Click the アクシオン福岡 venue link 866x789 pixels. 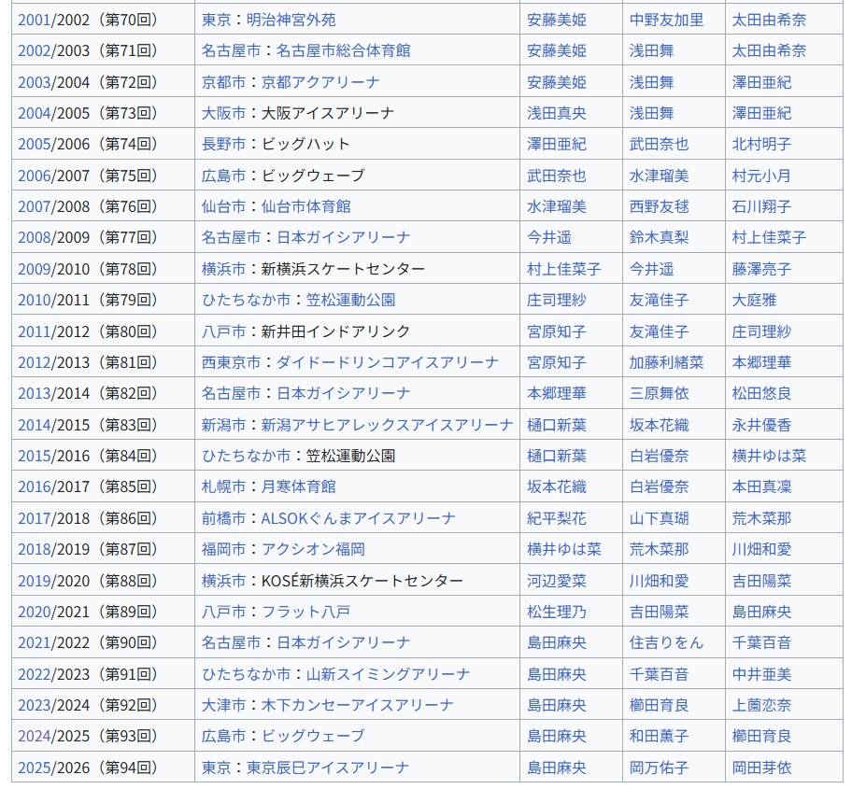(313, 549)
